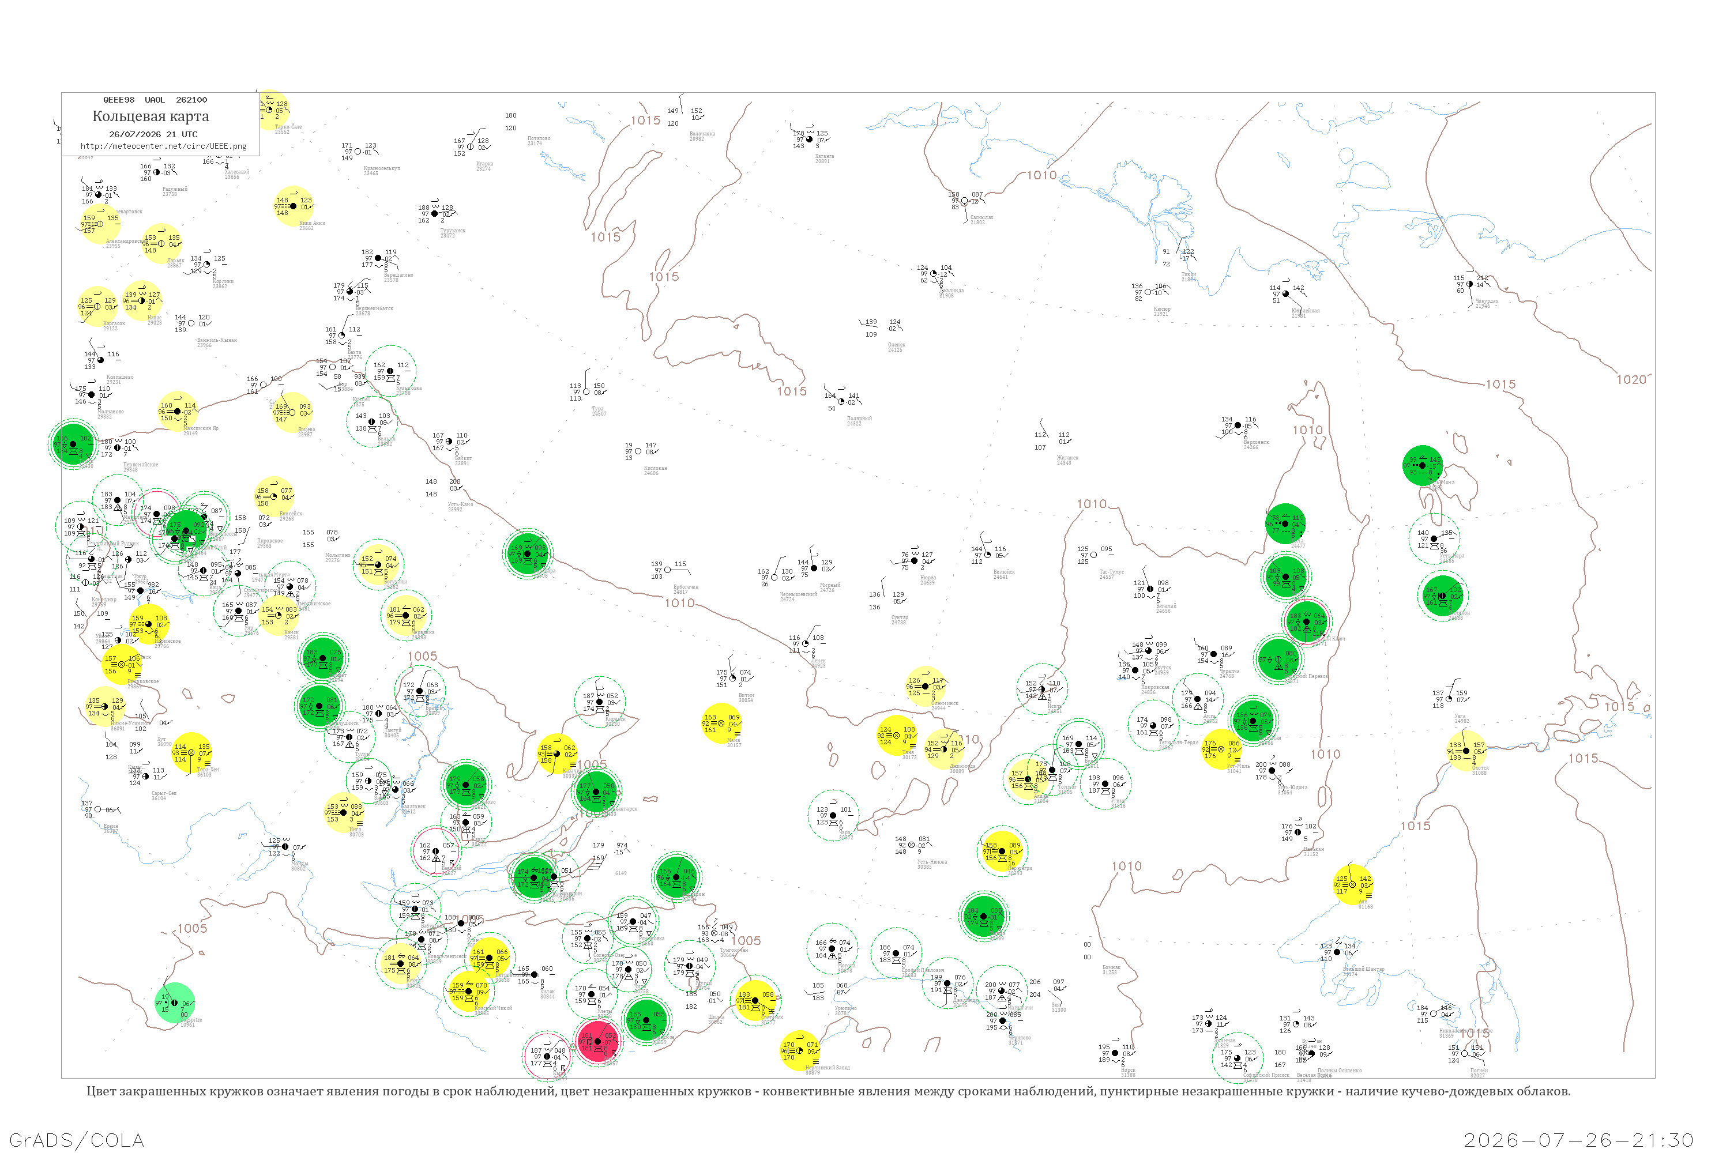Select the "Олекминск" station label
Viewport: 1730px width, 1153px height.
945,703
